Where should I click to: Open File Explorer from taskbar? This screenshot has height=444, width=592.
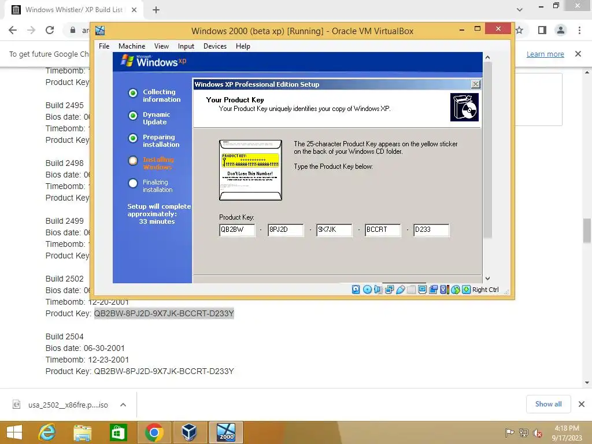pyautogui.click(x=83, y=432)
